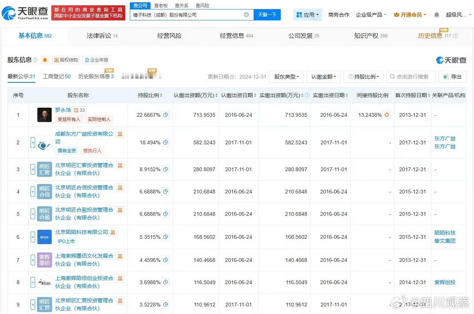Click 罗永浩's profile photo
This screenshot has height=314, width=474.
pos(45,115)
